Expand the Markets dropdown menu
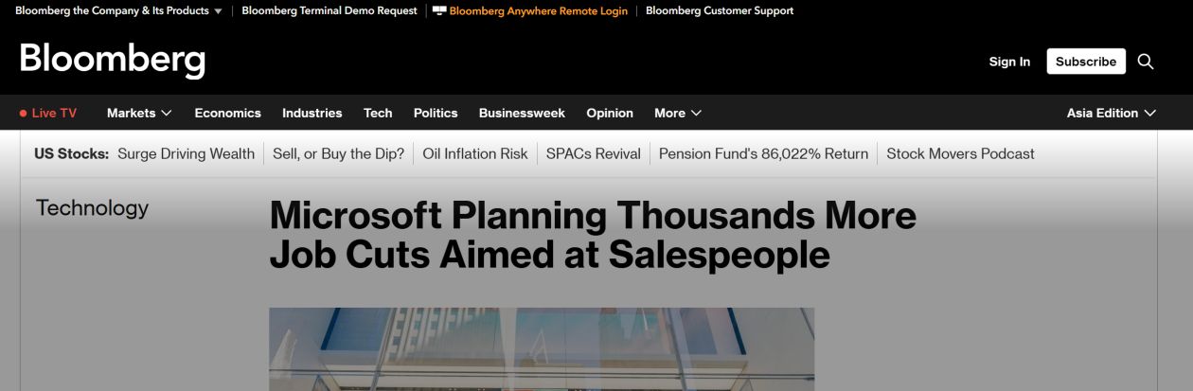Viewport: 1193px width, 391px height. coord(139,113)
